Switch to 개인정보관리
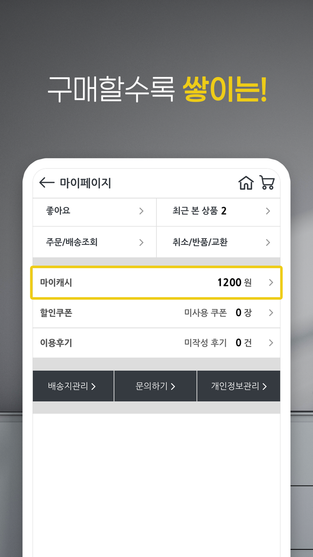The image size is (313, 557). pyautogui.click(x=238, y=386)
